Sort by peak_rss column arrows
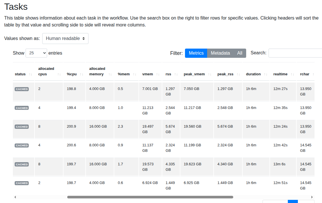The image size is (322, 203). coord(238,74)
